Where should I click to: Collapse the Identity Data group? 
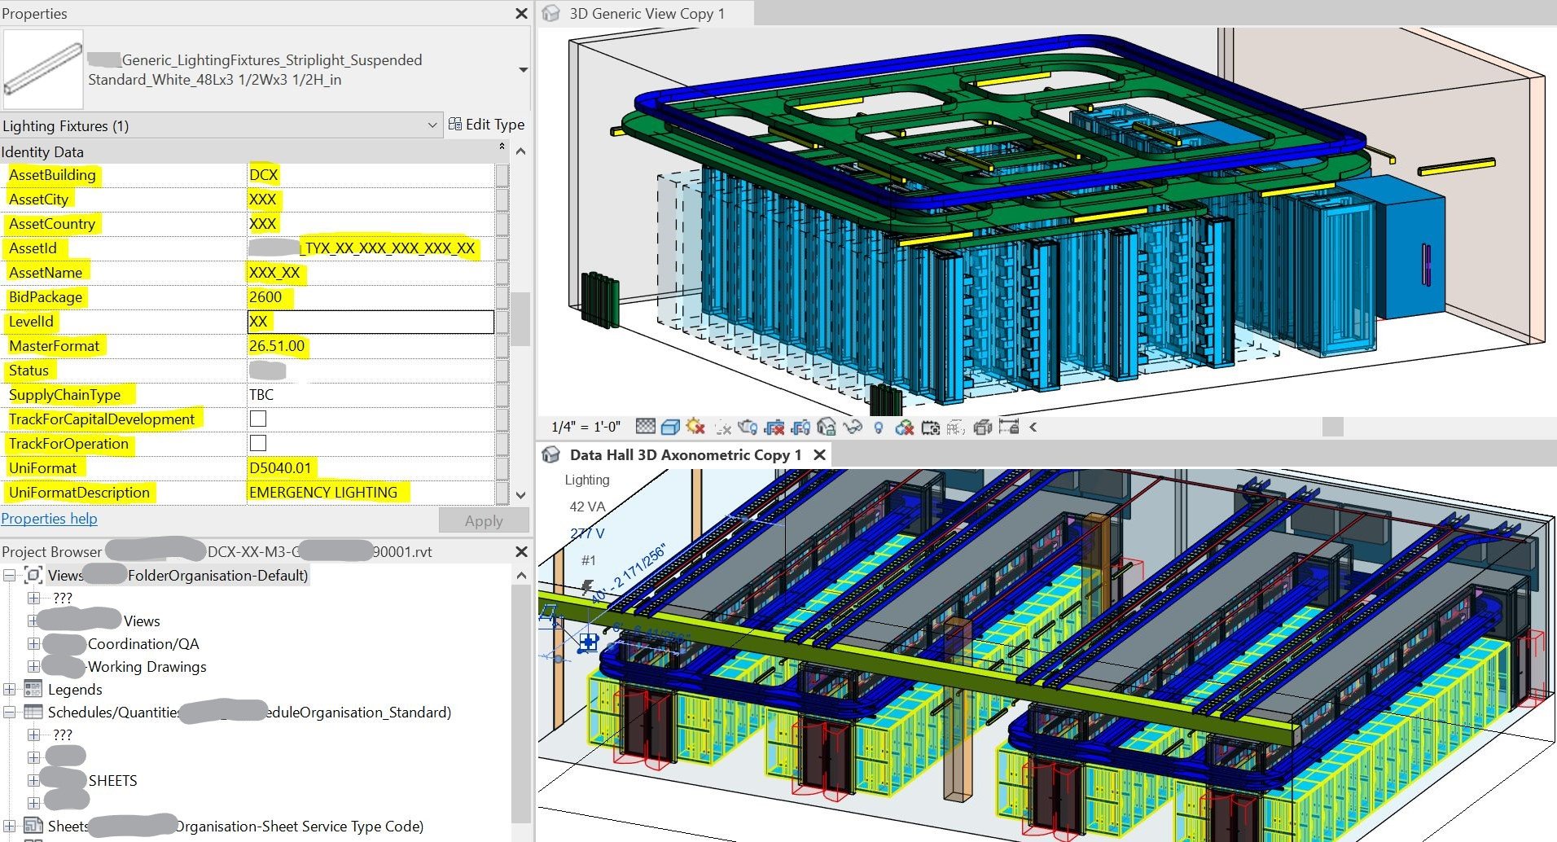coord(502,147)
